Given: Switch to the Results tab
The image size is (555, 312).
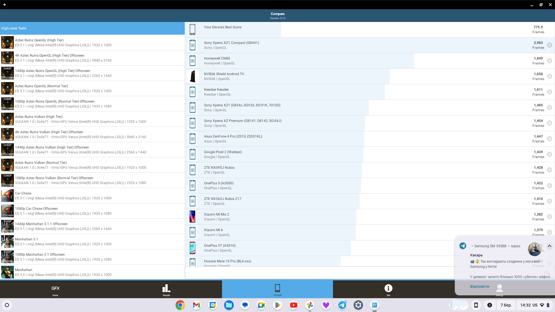Looking at the screenshot, I should coord(166,289).
